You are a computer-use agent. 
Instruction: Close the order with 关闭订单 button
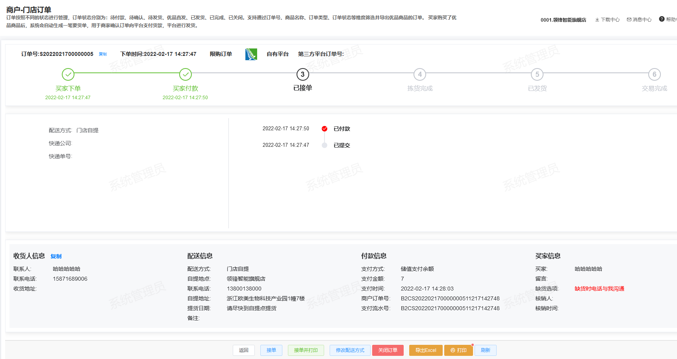[388, 350]
